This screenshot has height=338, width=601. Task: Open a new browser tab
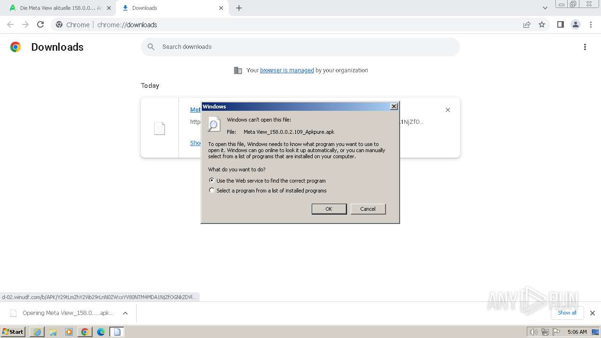pos(239,8)
